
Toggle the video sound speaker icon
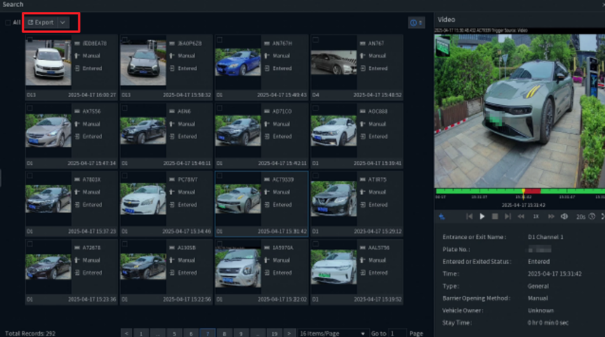point(564,217)
